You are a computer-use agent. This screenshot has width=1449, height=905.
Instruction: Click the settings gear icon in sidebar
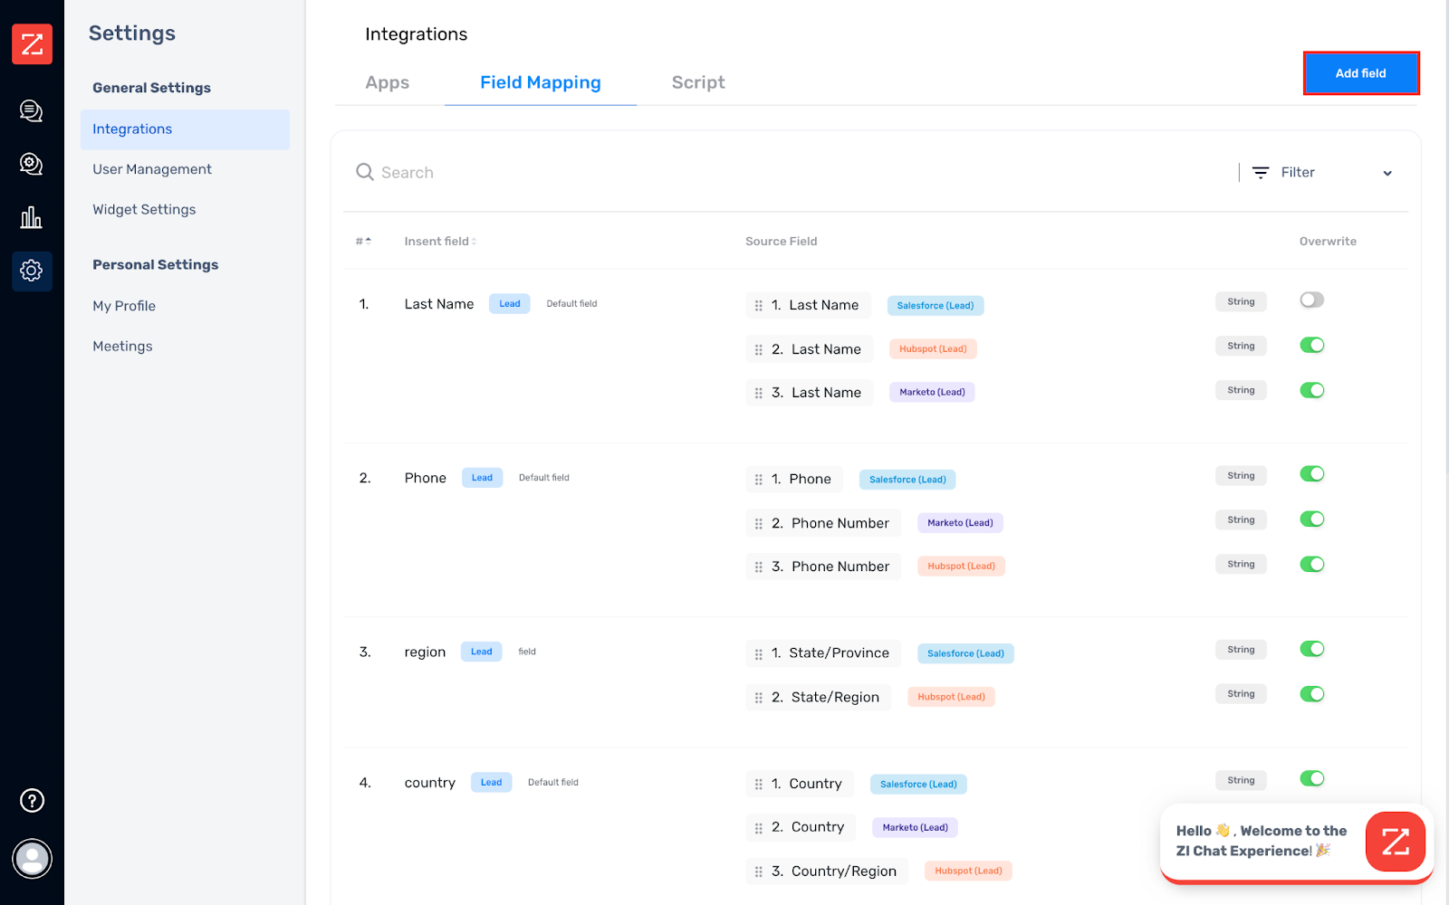[x=32, y=271]
